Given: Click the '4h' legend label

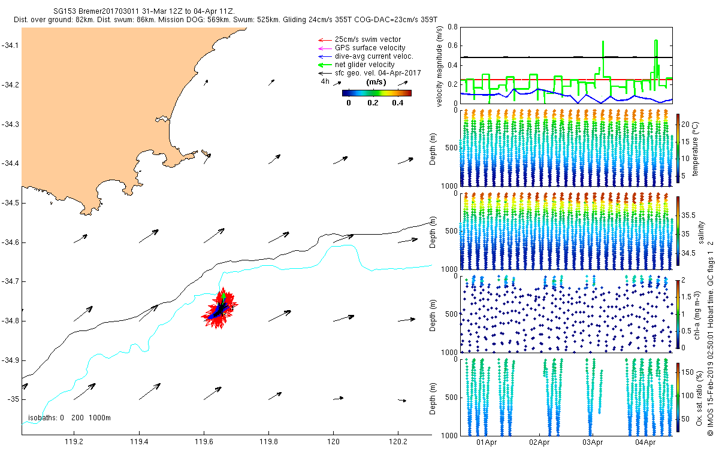Looking at the screenshot, I should coord(325,81).
